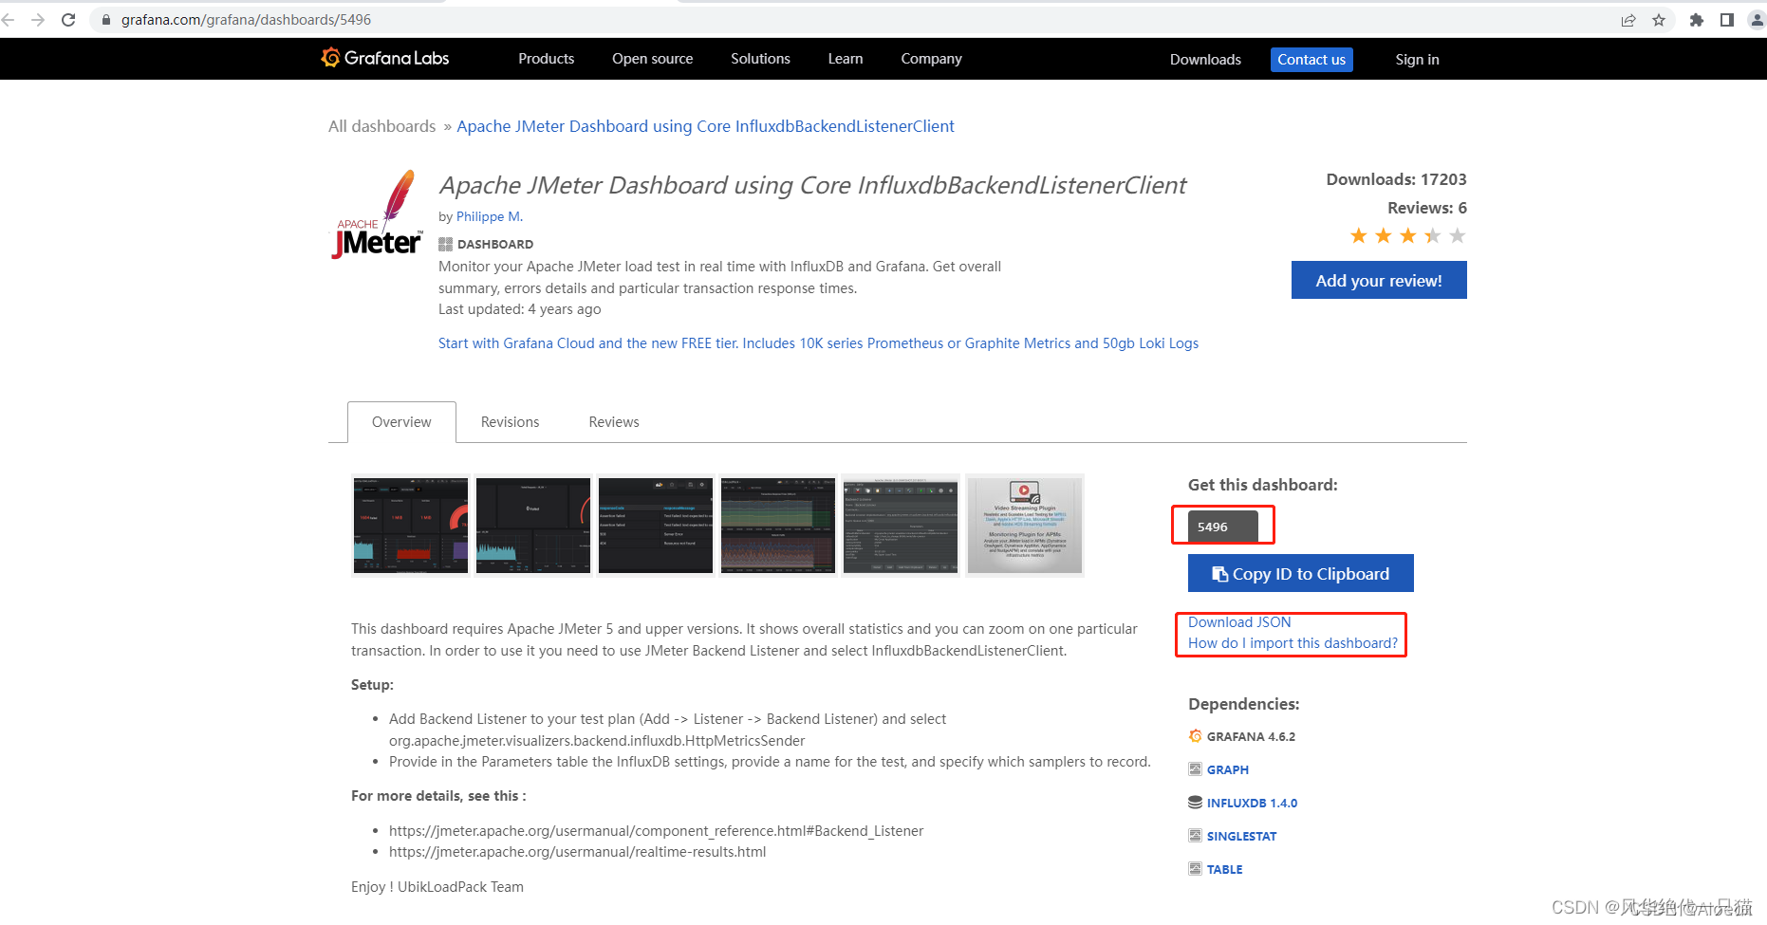Open the Video Streaming Plugin thumbnail
The image size is (1767, 925).
[1025, 526]
